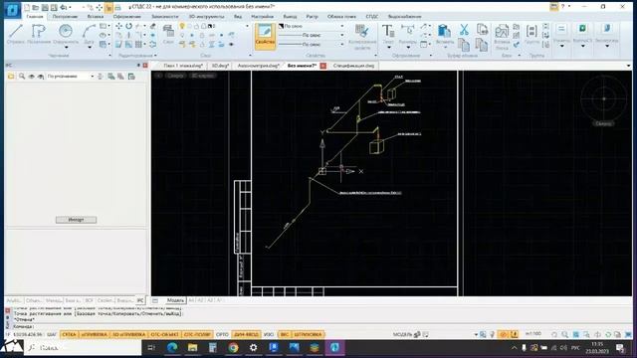
Task: Click the scale 1:100 indicator in status bar
Action: pyautogui.click(x=533, y=334)
